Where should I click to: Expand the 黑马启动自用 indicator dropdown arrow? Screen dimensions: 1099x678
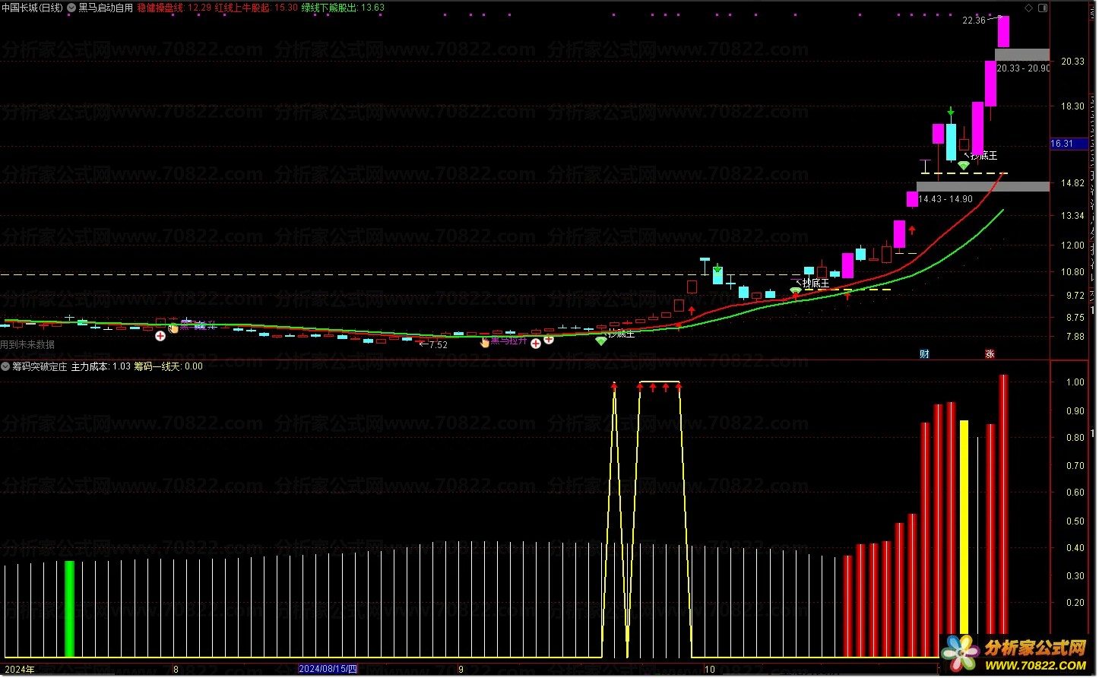[x=71, y=8]
